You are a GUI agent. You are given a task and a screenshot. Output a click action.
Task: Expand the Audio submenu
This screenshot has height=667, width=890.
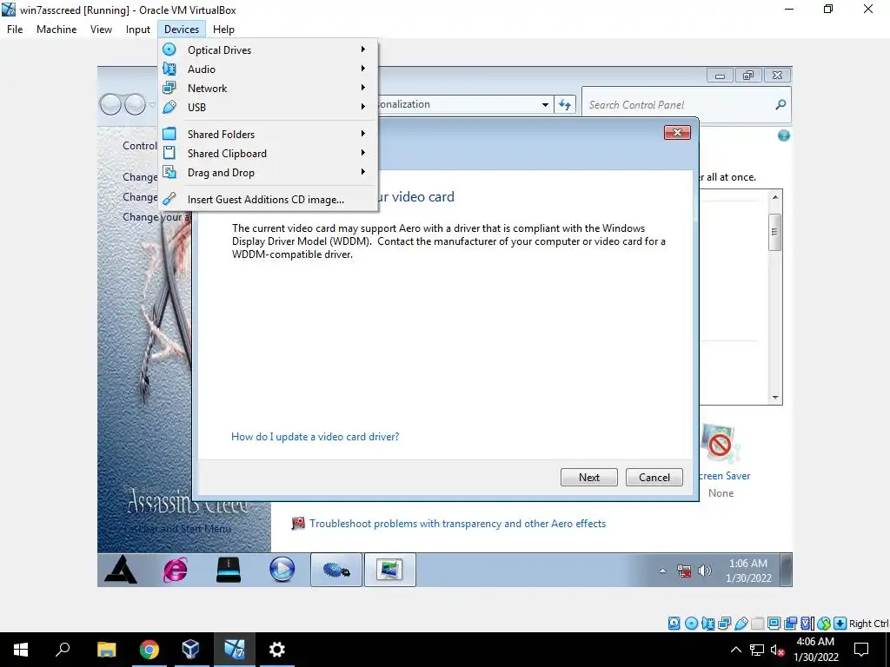pos(268,69)
